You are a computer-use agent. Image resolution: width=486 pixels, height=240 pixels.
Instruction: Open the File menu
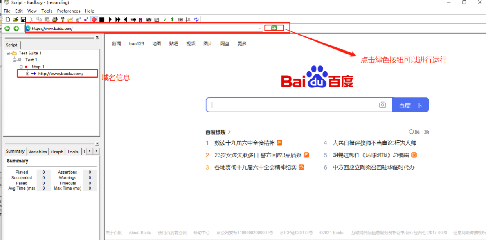(x=7, y=11)
